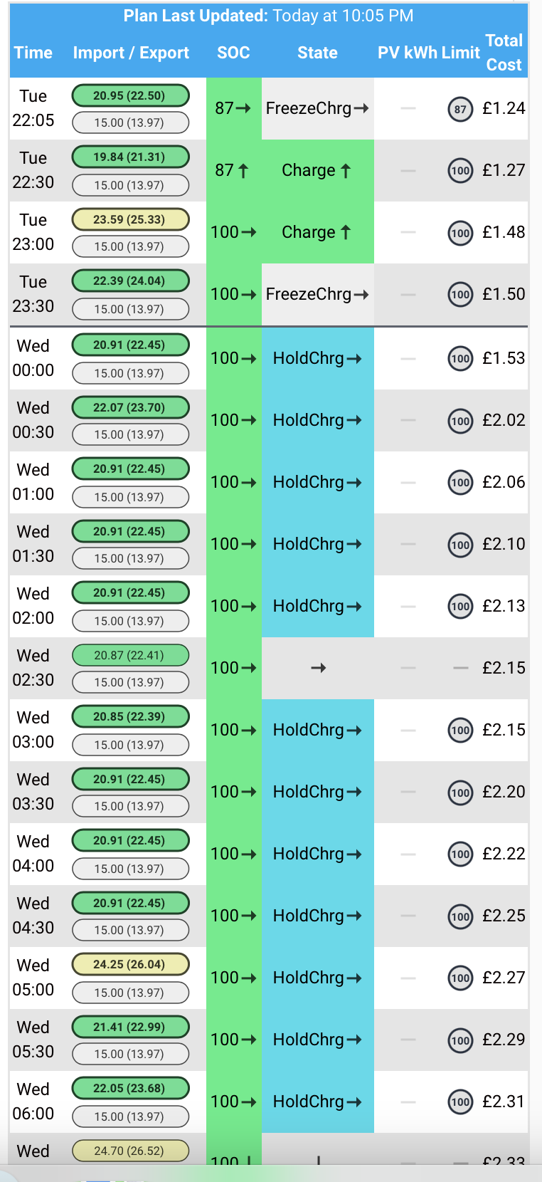Click the Time column header
This screenshot has width=542, height=1182.
[x=33, y=53]
